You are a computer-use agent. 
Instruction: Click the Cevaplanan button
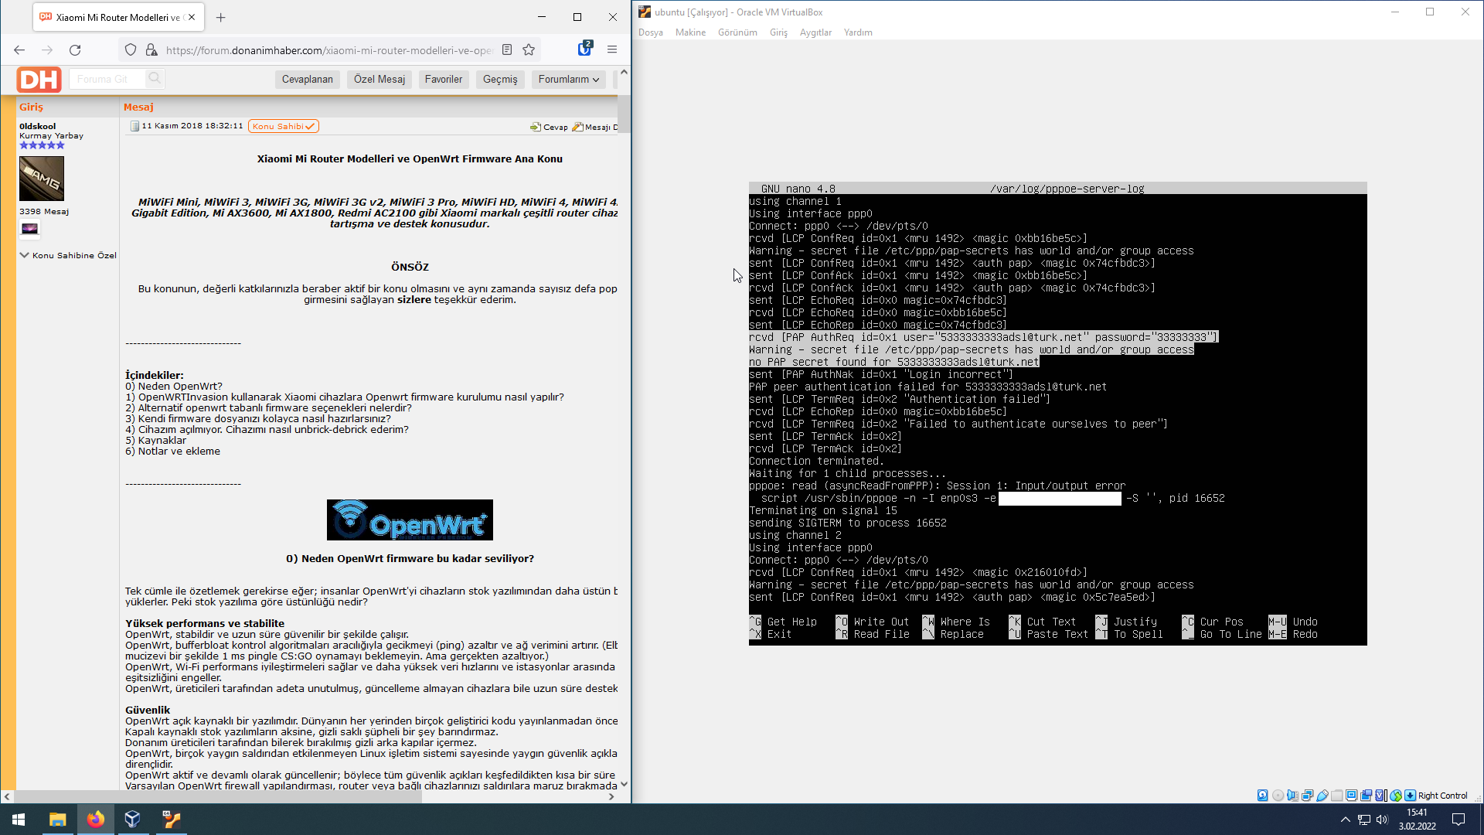tap(307, 79)
